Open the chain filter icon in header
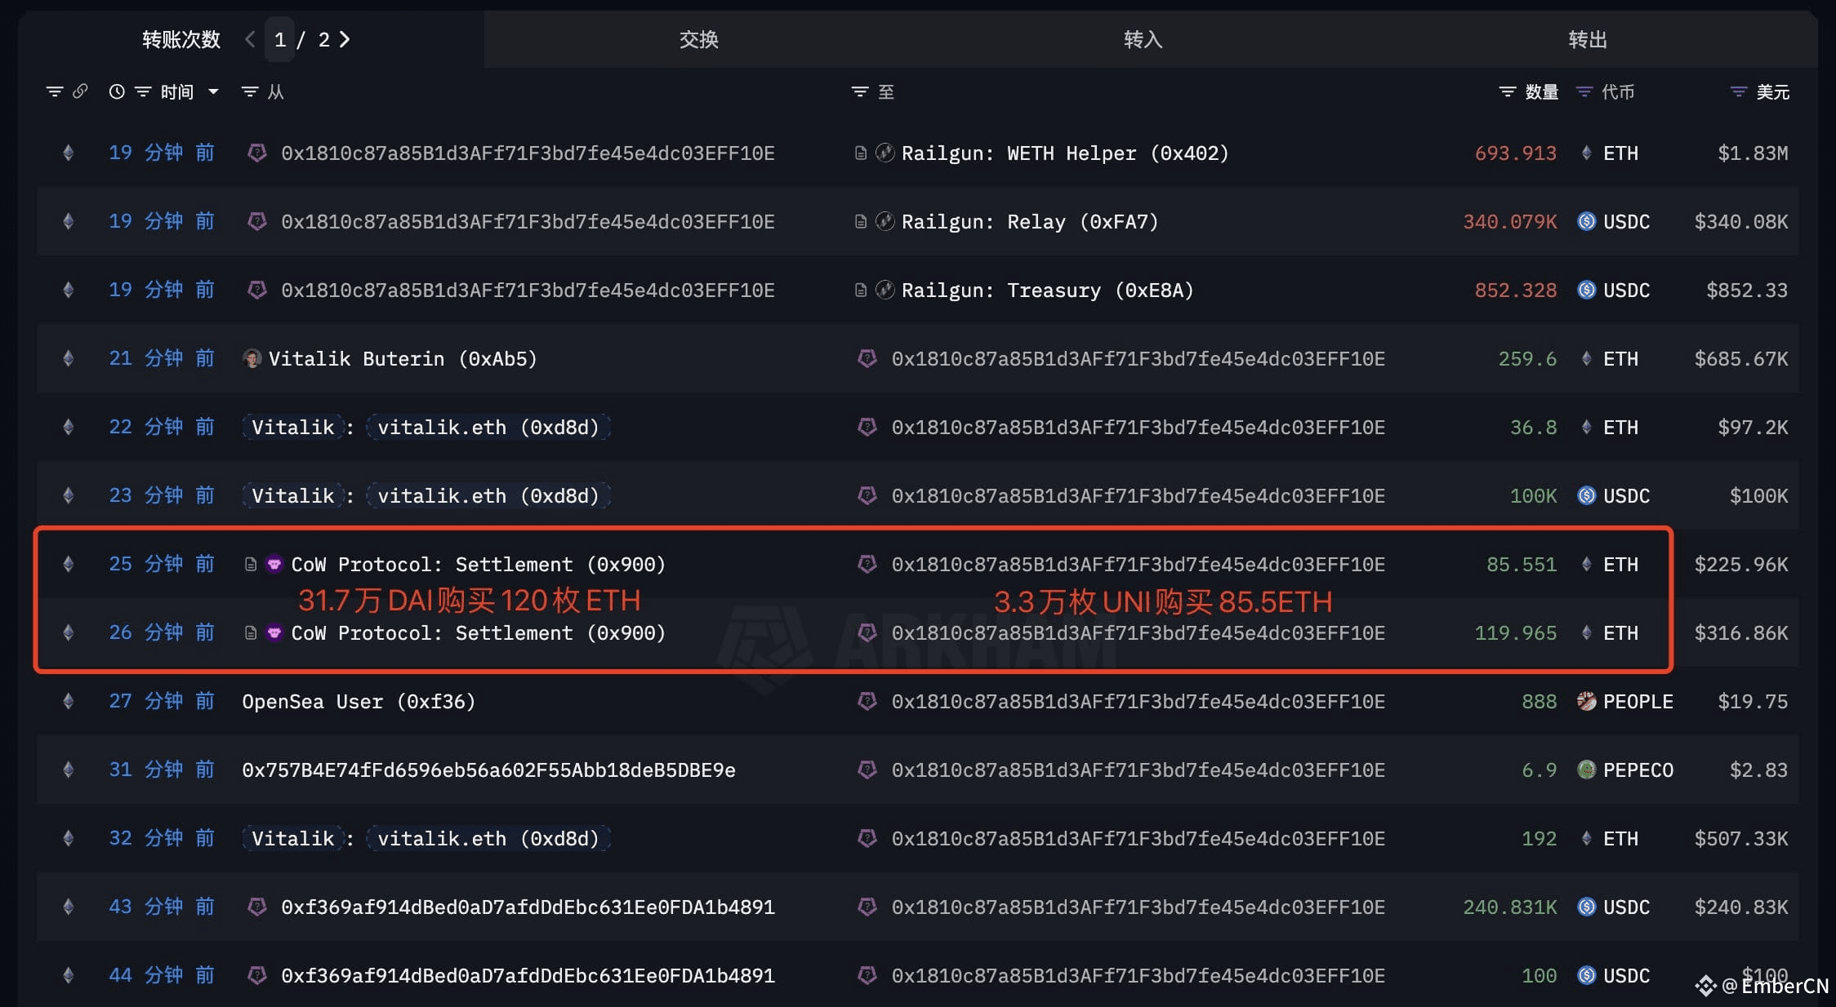 pyautogui.click(x=55, y=91)
